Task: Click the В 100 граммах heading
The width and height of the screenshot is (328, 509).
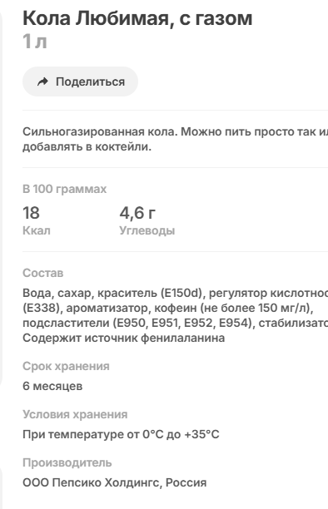Action: click(x=64, y=189)
